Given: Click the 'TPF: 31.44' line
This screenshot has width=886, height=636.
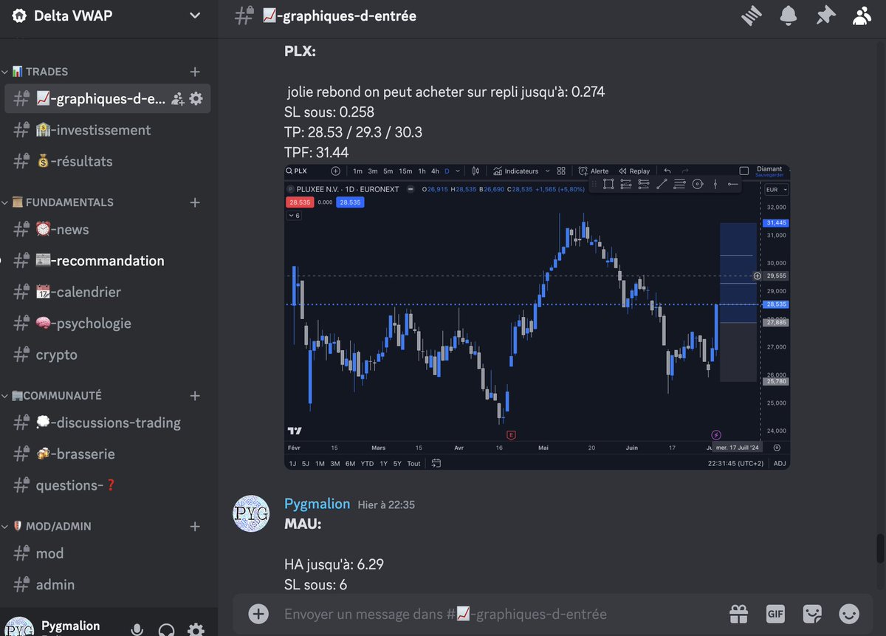Looking at the screenshot, I should [316, 152].
